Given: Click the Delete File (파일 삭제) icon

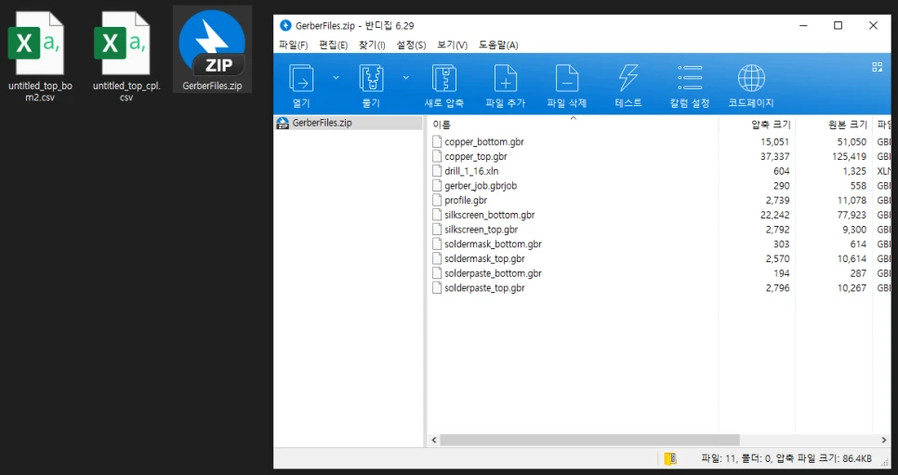Looking at the screenshot, I should coord(567,78).
